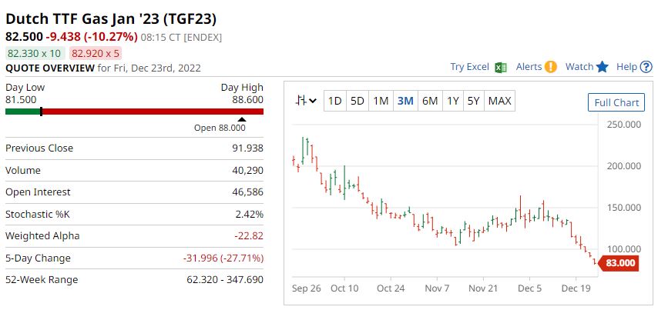658x320 pixels.
Task: Click the Day Low/High range bar
Action: (134, 112)
